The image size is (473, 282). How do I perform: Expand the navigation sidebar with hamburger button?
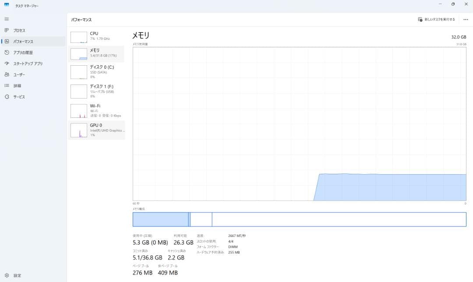point(6,19)
